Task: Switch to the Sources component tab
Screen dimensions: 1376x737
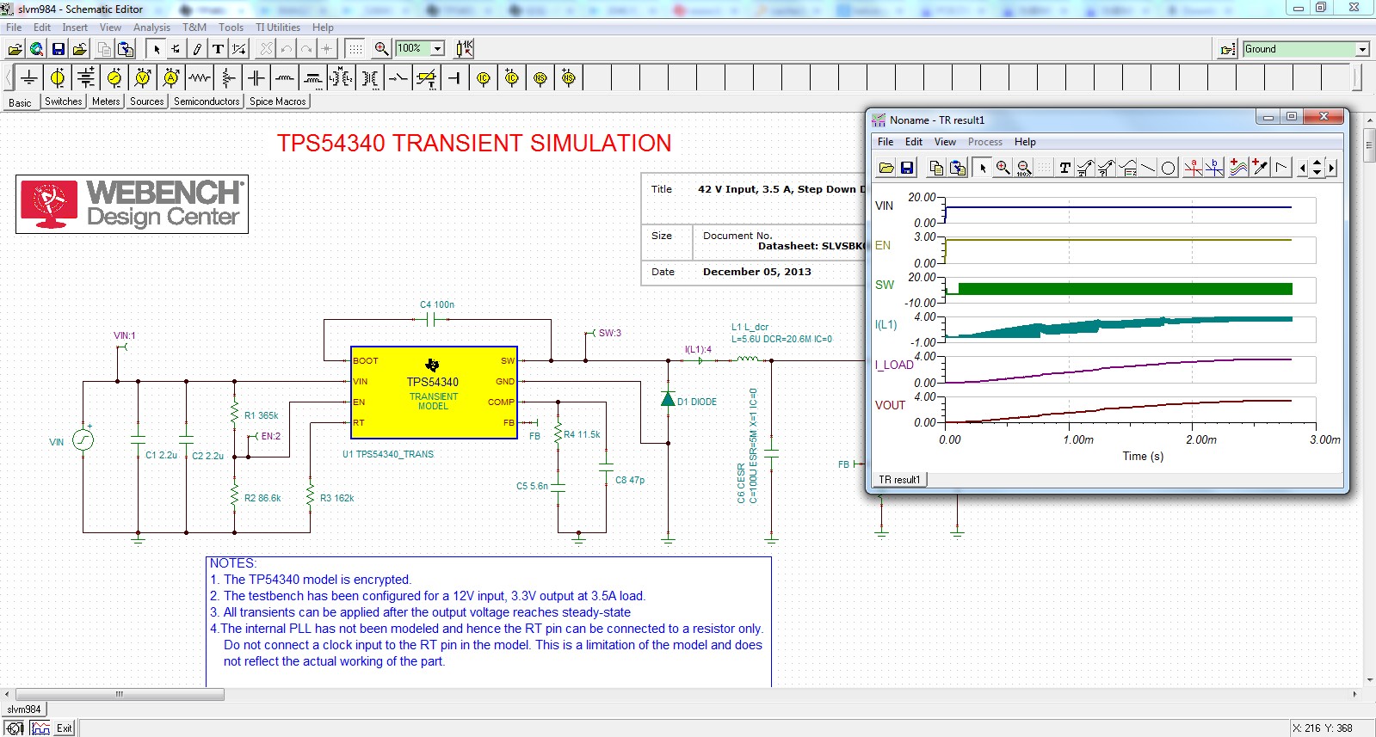Action: click(x=147, y=101)
